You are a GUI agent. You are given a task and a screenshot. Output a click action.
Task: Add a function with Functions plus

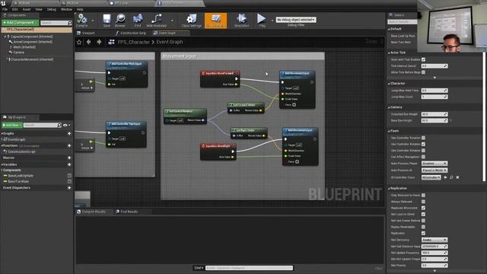pos(69,145)
